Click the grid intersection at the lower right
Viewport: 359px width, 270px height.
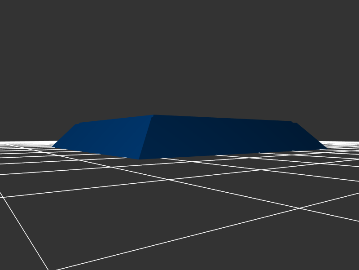point(298,208)
